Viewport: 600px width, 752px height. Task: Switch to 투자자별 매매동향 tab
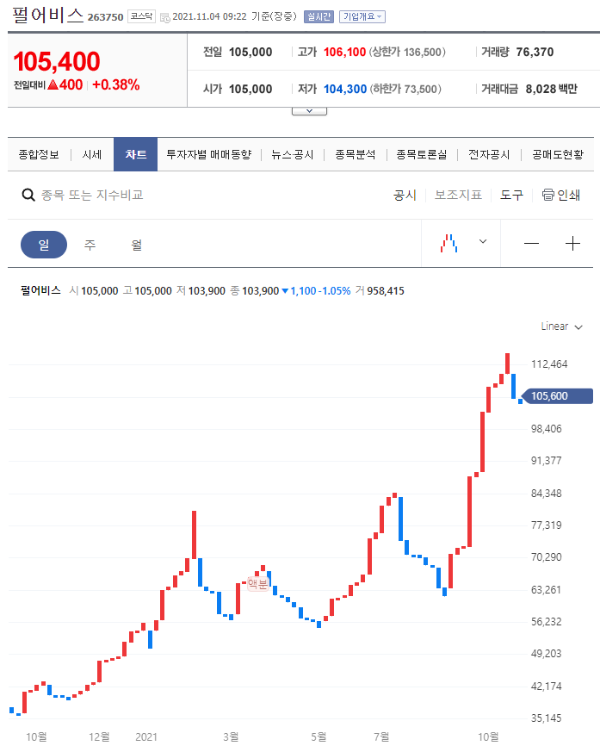pyautogui.click(x=208, y=155)
